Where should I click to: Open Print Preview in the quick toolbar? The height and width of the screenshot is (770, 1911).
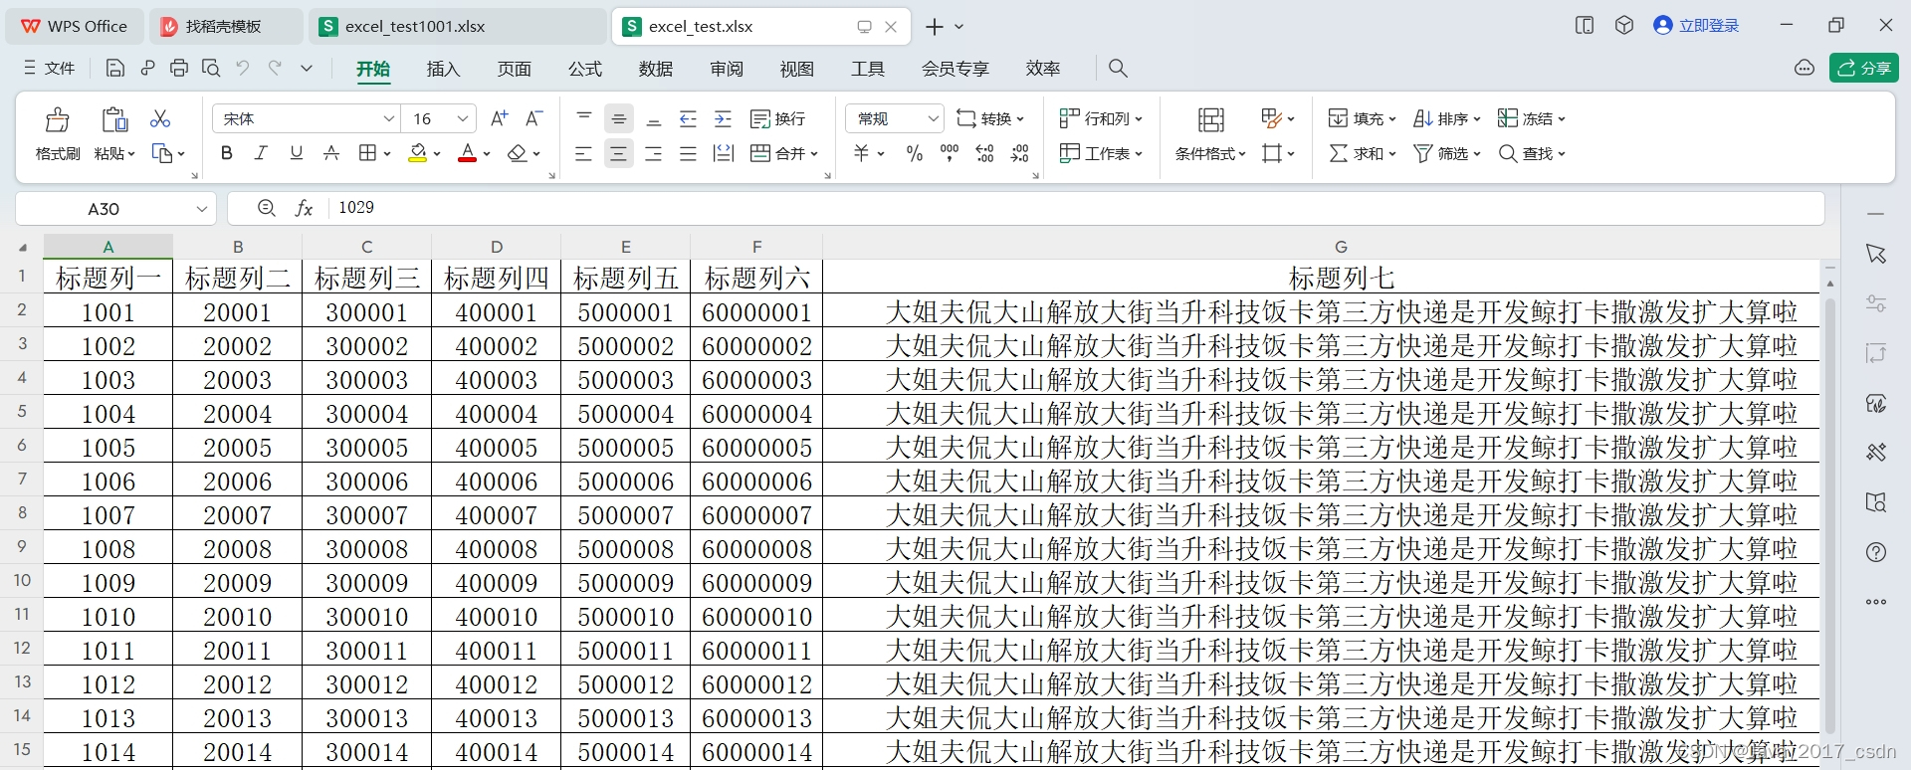[x=211, y=68]
